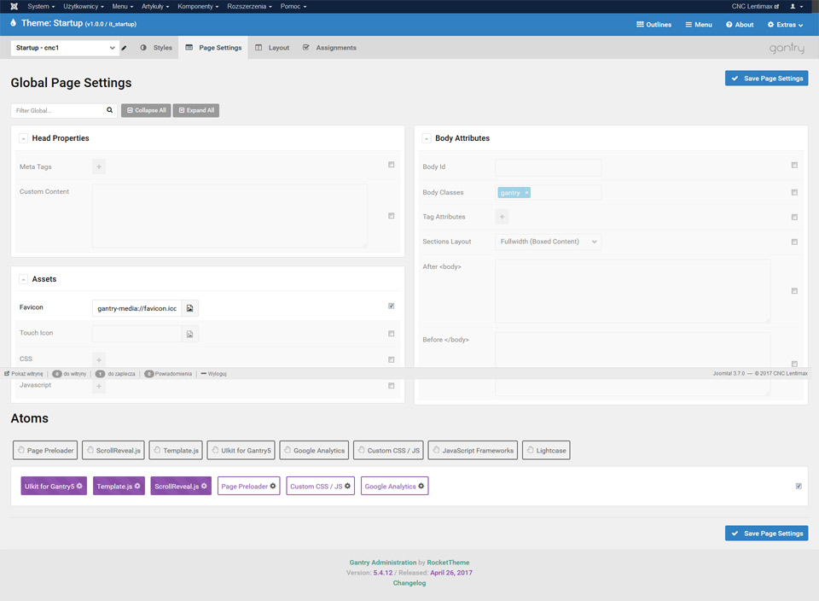The width and height of the screenshot is (819, 601).
Task: Collapse the Head Properties panel
Action: [x=24, y=138]
